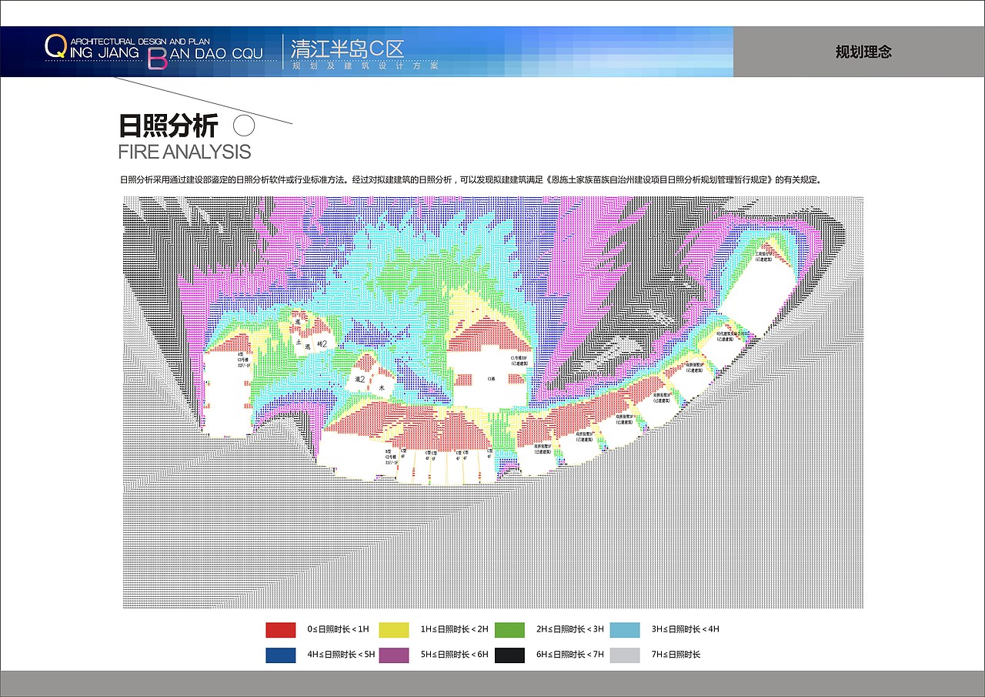Select the legend text '2H≤日照时长<3H'
The image size is (985, 697).
[570, 629]
